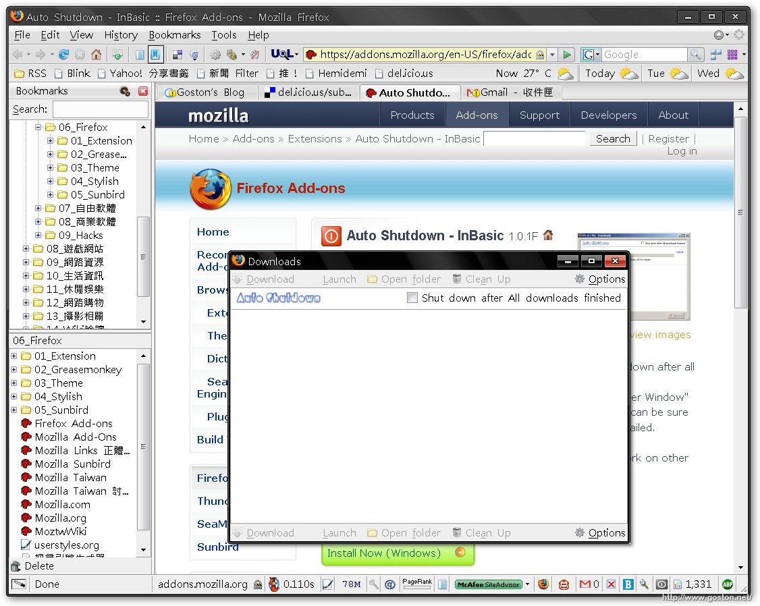The width and height of the screenshot is (760, 606).
Task: Open the Google search engine selector dropdown
Action: 592,54
